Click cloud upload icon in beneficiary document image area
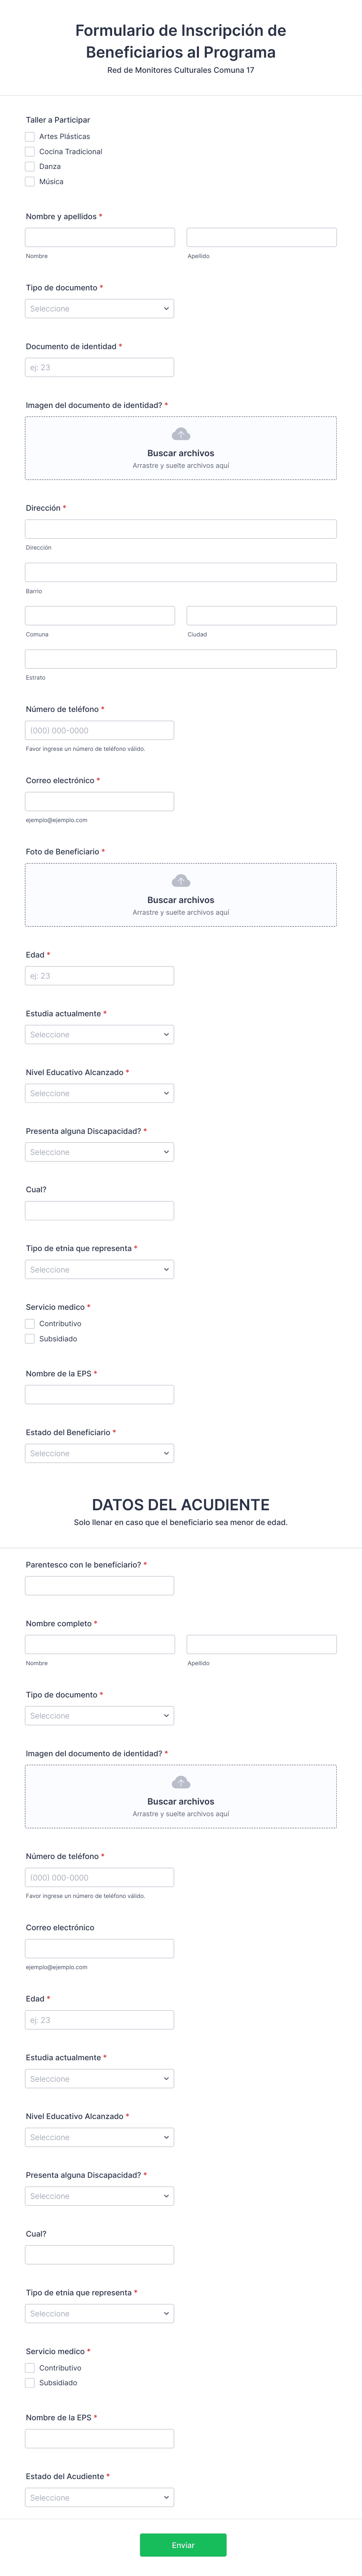This screenshot has width=362, height=2576. tap(181, 433)
